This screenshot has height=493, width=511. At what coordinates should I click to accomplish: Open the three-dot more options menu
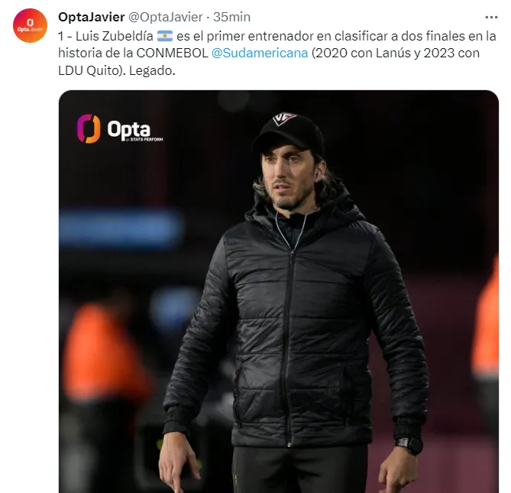click(x=491, y=17)
